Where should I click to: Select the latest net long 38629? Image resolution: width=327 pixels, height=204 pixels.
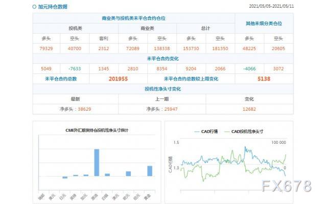pos(84,109)
